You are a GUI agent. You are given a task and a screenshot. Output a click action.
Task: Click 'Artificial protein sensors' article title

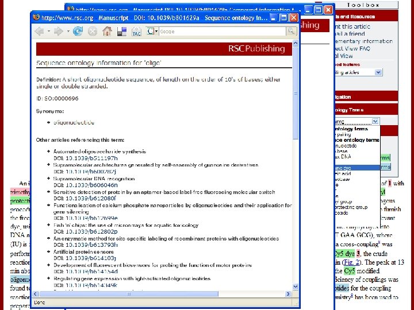tap(83, 252)
